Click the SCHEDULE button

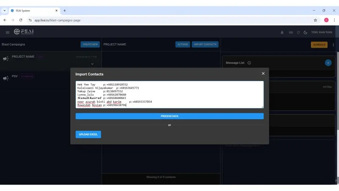tap(319, 45)
